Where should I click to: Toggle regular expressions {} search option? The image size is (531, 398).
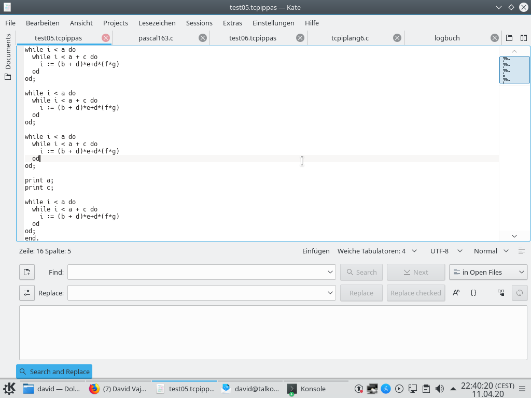[473, 293]
